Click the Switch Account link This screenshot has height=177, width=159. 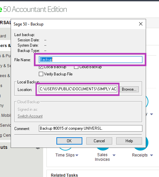[x=30, y=116]
